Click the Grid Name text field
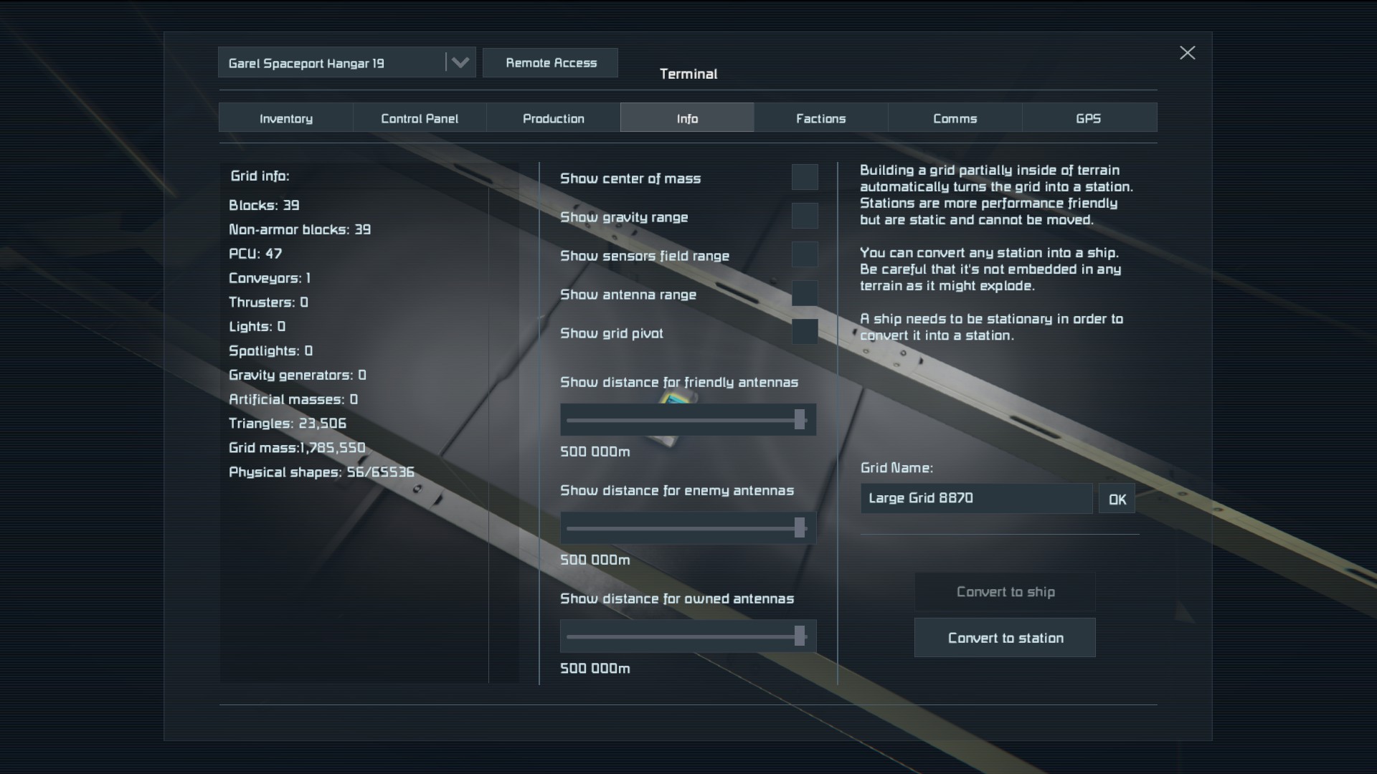The image size is (1377, 774). click(976, 499)
